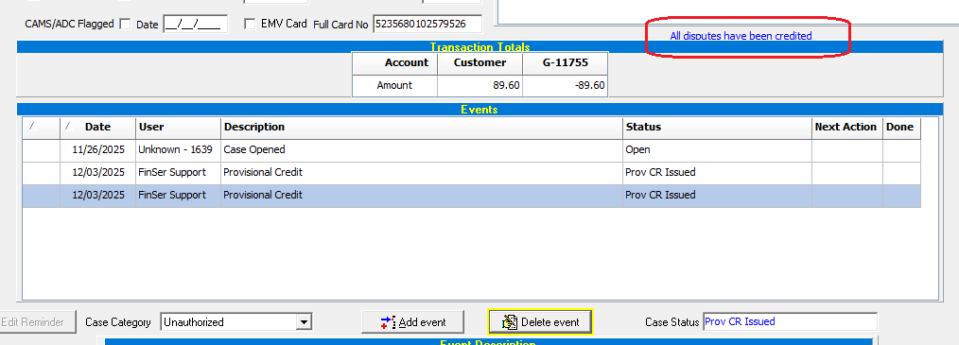Click Prov CR Issued in the highlighted row

pos(717,196)
